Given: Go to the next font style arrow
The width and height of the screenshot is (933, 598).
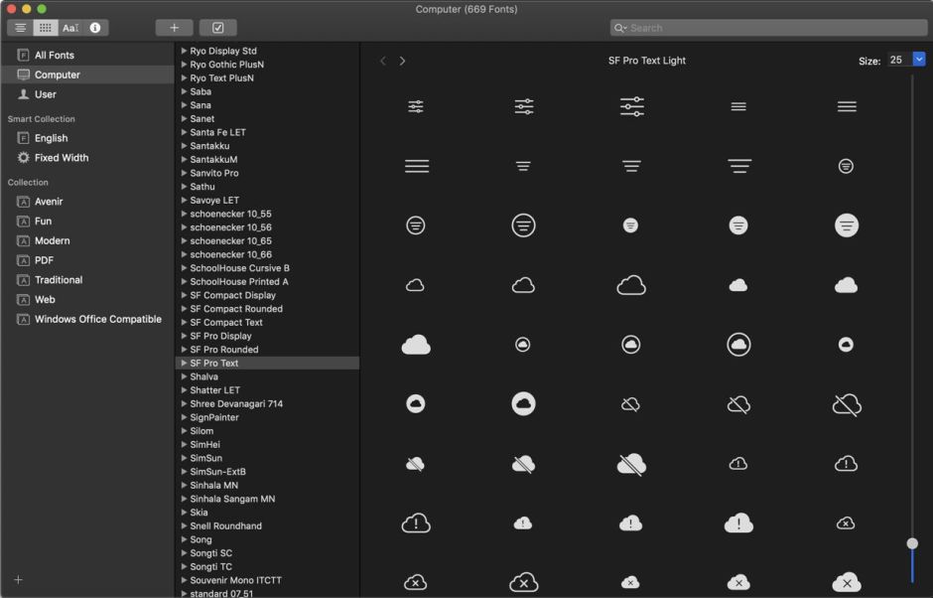Looking at the screenshot, I should tap(402, 61).
